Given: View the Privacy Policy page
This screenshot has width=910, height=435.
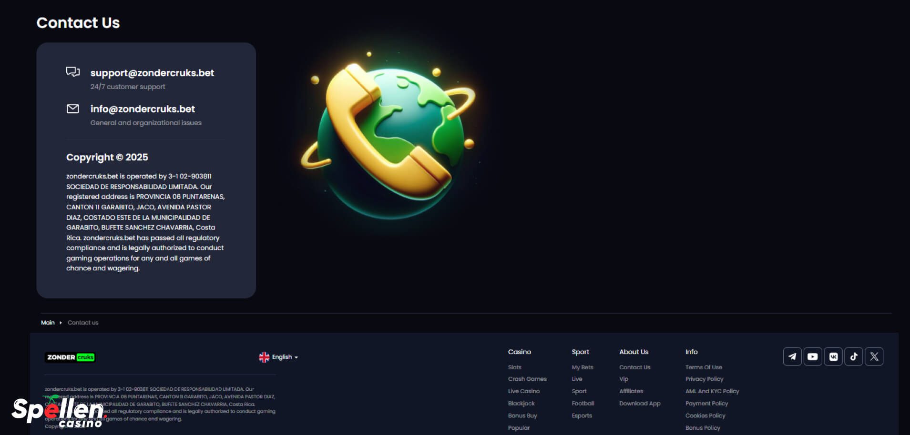Looking at the screenshot, I should 704,379.
